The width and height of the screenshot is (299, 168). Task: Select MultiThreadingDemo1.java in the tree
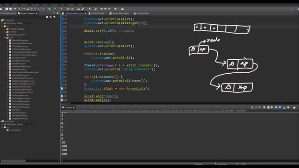click(x=24, y=84)
